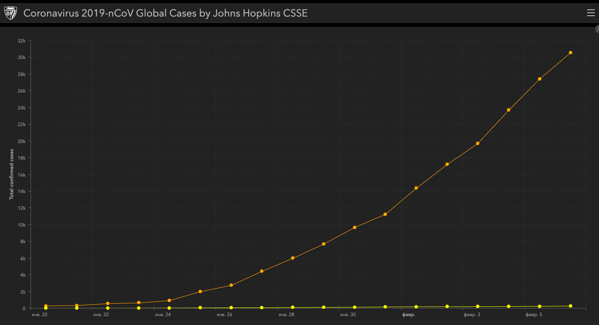
Task: Click the '14k' y-axis label
Action: pos(22,191)
